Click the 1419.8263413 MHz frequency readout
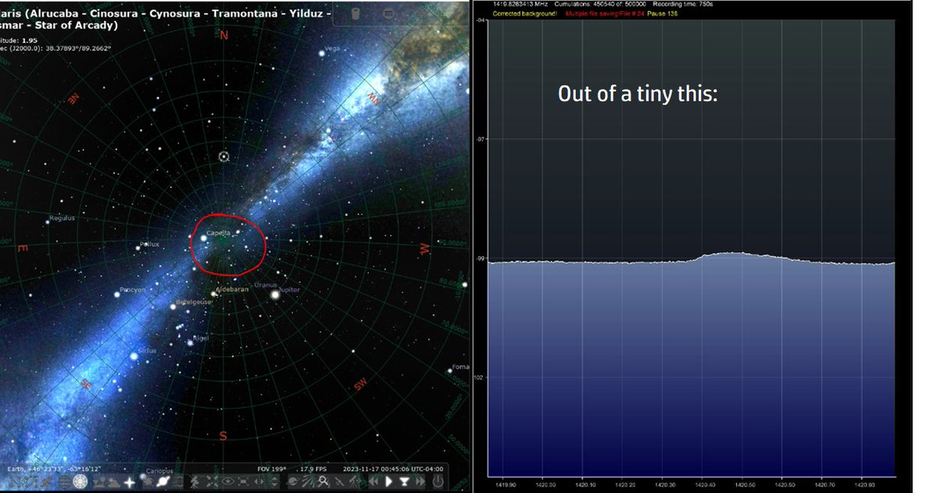 coord(520,4)
